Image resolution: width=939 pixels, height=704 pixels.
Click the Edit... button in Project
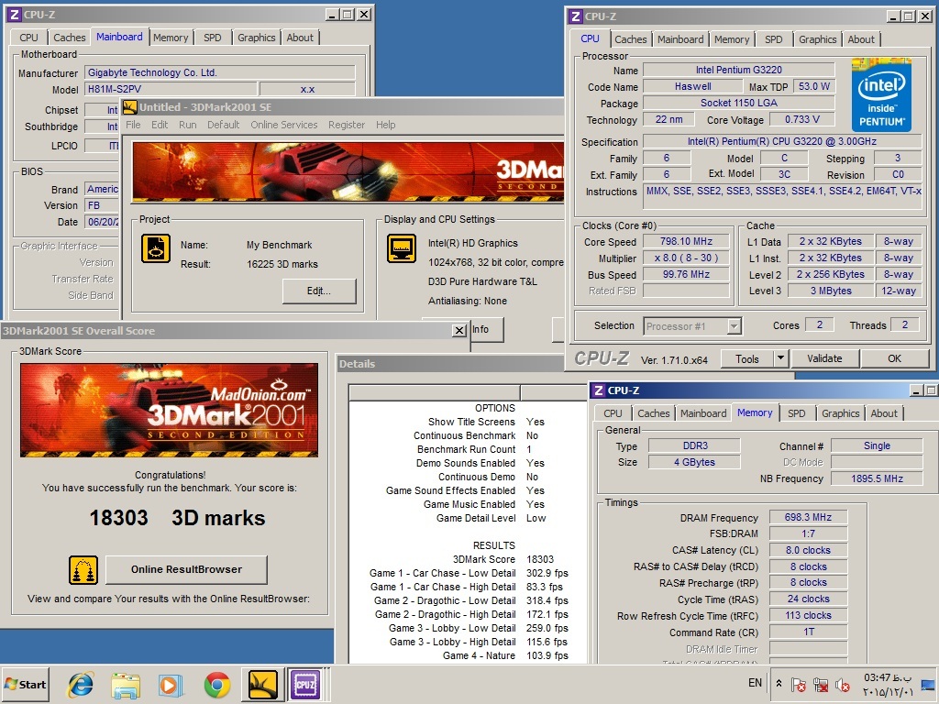click(319, 291)
